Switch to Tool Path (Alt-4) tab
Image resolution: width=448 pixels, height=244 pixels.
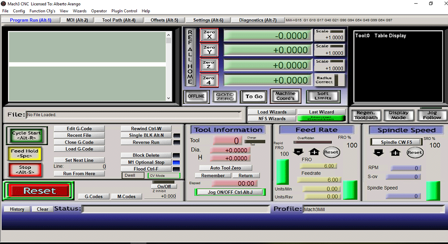[119, 20]
